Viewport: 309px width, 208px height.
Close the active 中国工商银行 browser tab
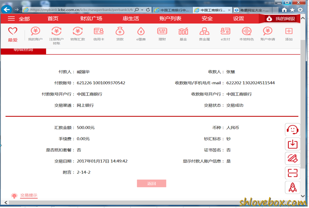[229, 10]
